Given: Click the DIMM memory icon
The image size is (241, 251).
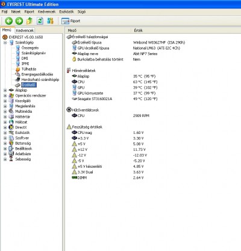Looking at the screenshot, I should [x=74, y=177].
